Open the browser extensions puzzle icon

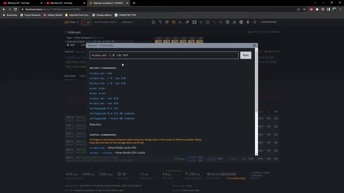pos(317,10)
